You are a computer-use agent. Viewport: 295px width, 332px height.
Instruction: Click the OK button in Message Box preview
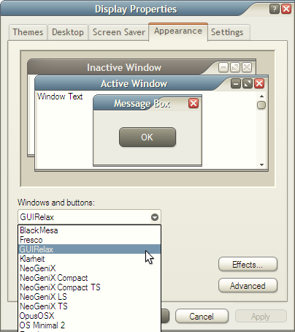147,137
